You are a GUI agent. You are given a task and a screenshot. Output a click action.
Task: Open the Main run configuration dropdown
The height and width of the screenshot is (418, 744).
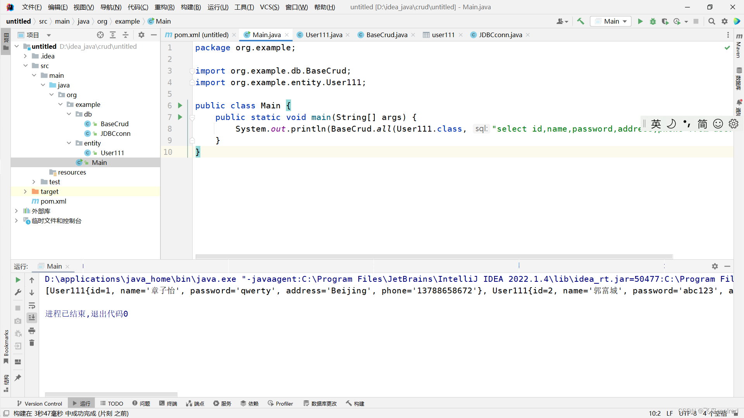click(x=611, y=21)
